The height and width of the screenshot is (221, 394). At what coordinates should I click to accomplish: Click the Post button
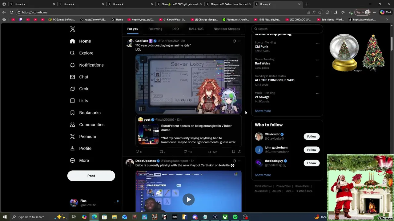tap(91, 176)
